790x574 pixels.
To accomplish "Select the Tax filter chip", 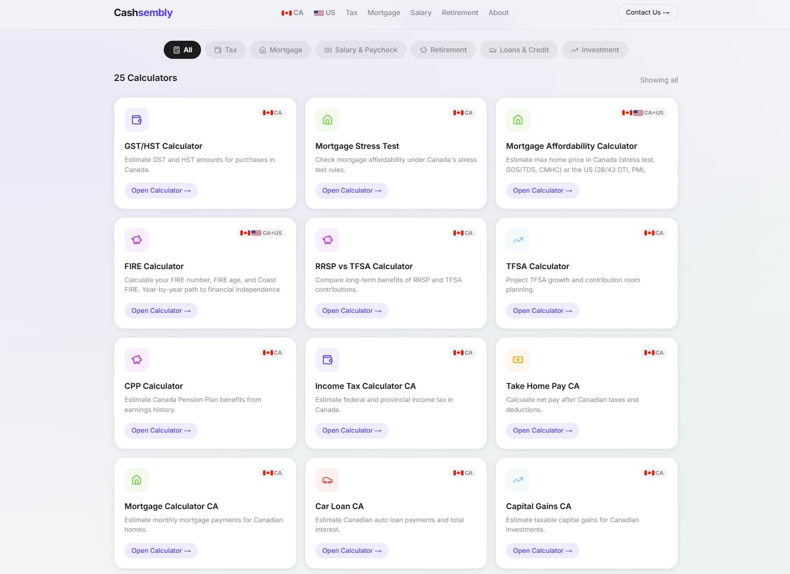I will [x=226, y=50].
